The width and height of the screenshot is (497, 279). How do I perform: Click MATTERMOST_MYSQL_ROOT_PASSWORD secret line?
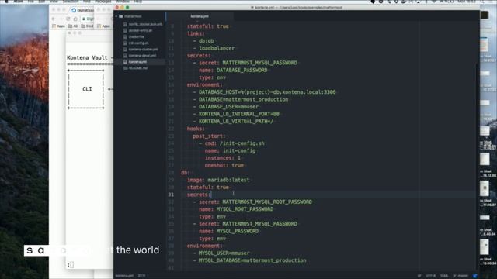[x=252, y=201]
